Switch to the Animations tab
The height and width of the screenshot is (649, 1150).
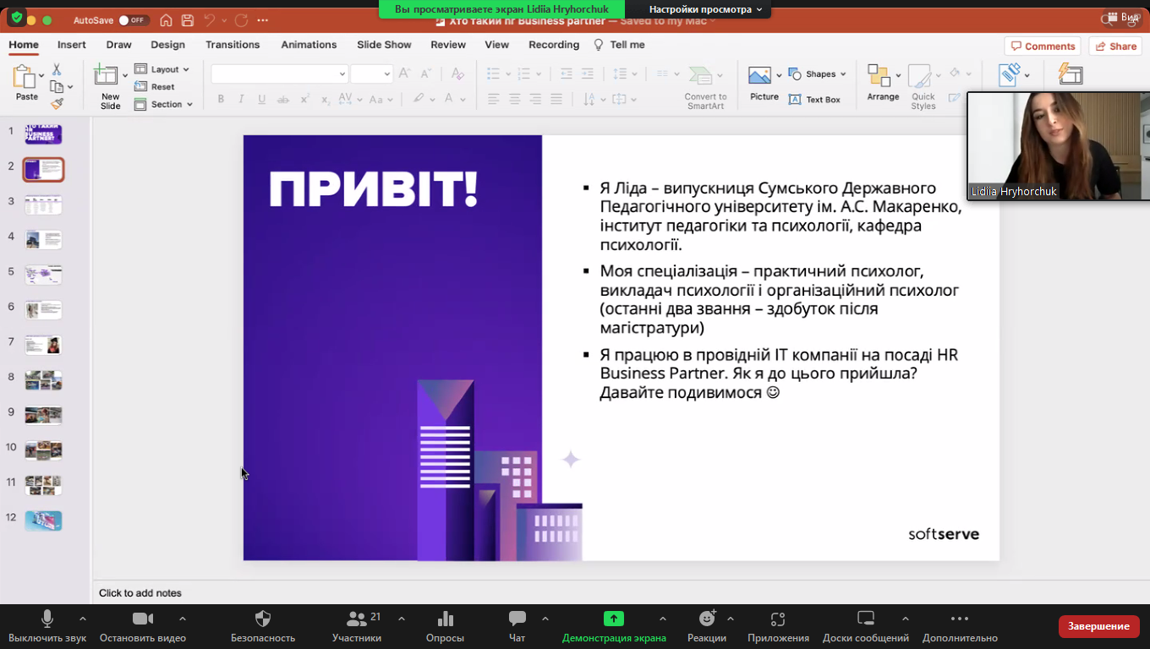pos(309,45)
